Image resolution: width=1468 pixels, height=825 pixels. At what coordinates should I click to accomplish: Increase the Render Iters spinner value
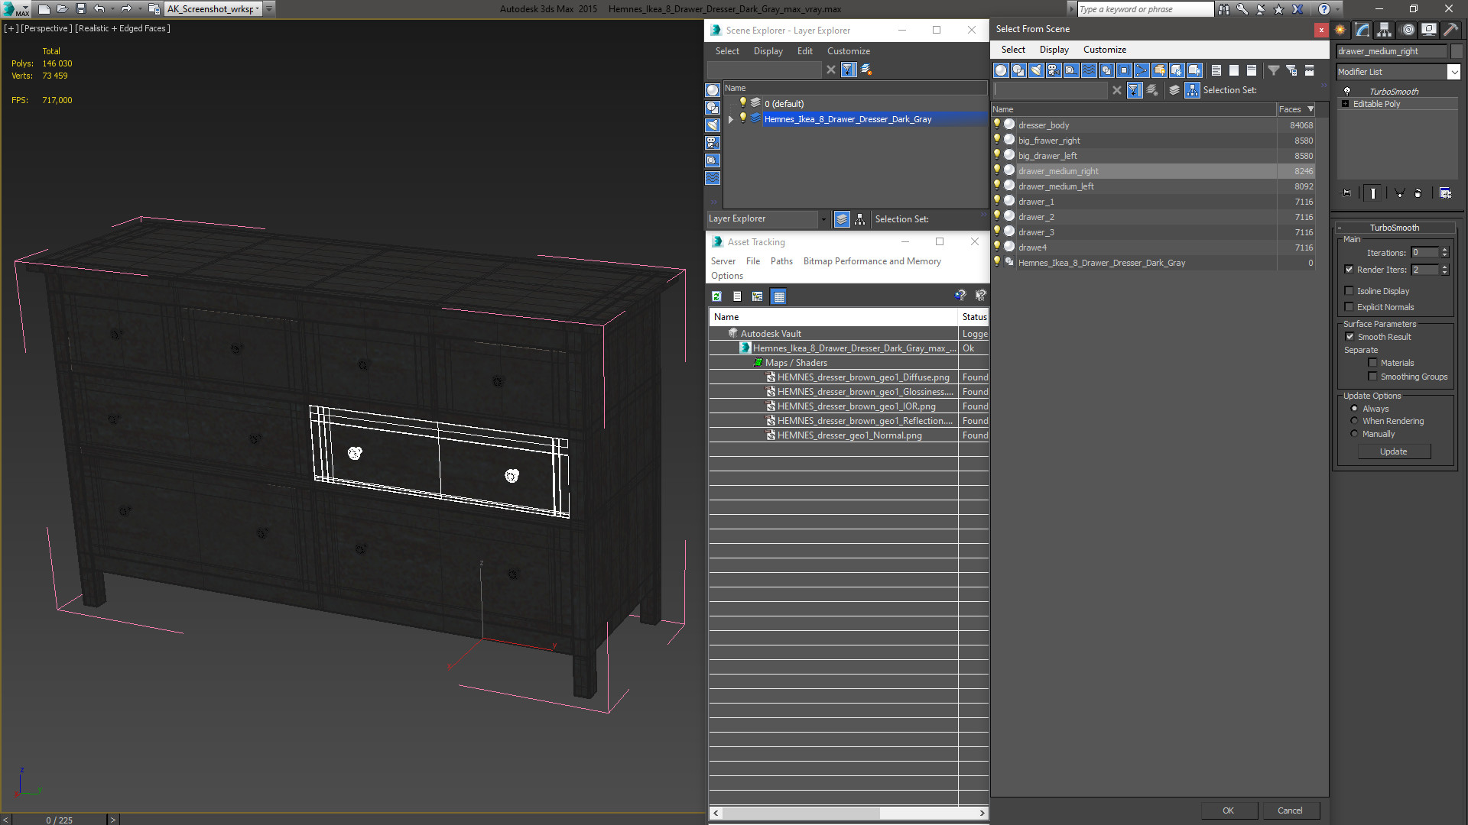point(1444,266)
